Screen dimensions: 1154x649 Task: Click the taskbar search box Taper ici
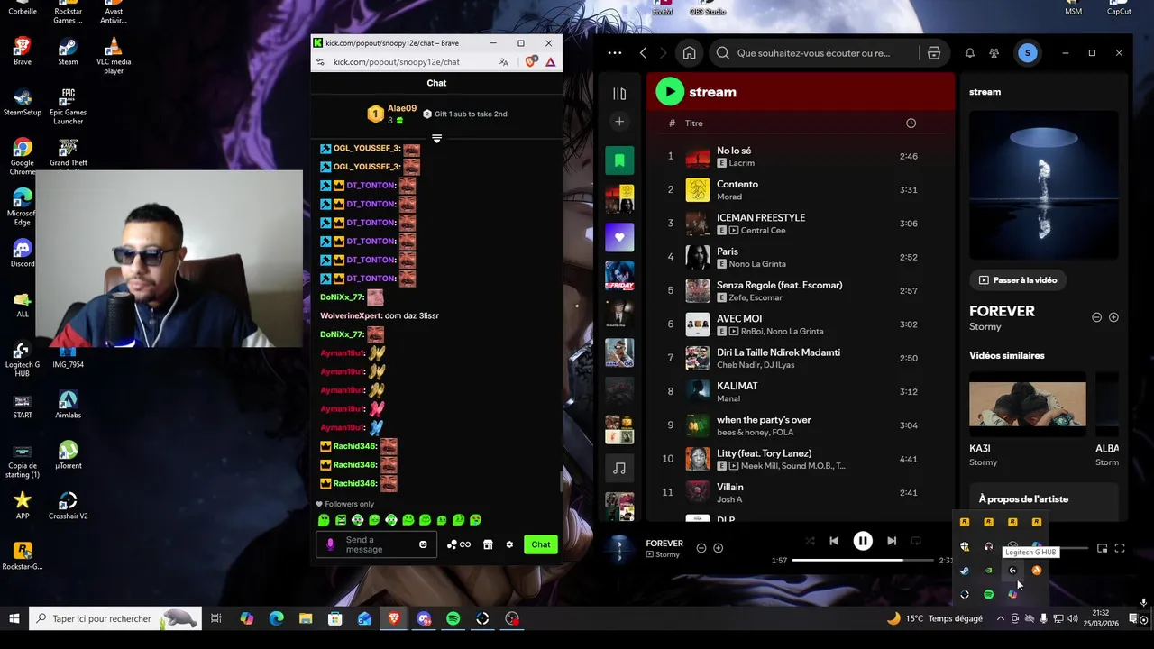tap(115, 618)
